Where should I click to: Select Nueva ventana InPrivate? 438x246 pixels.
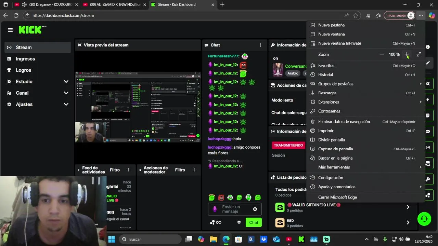click(x=366, y=43)
